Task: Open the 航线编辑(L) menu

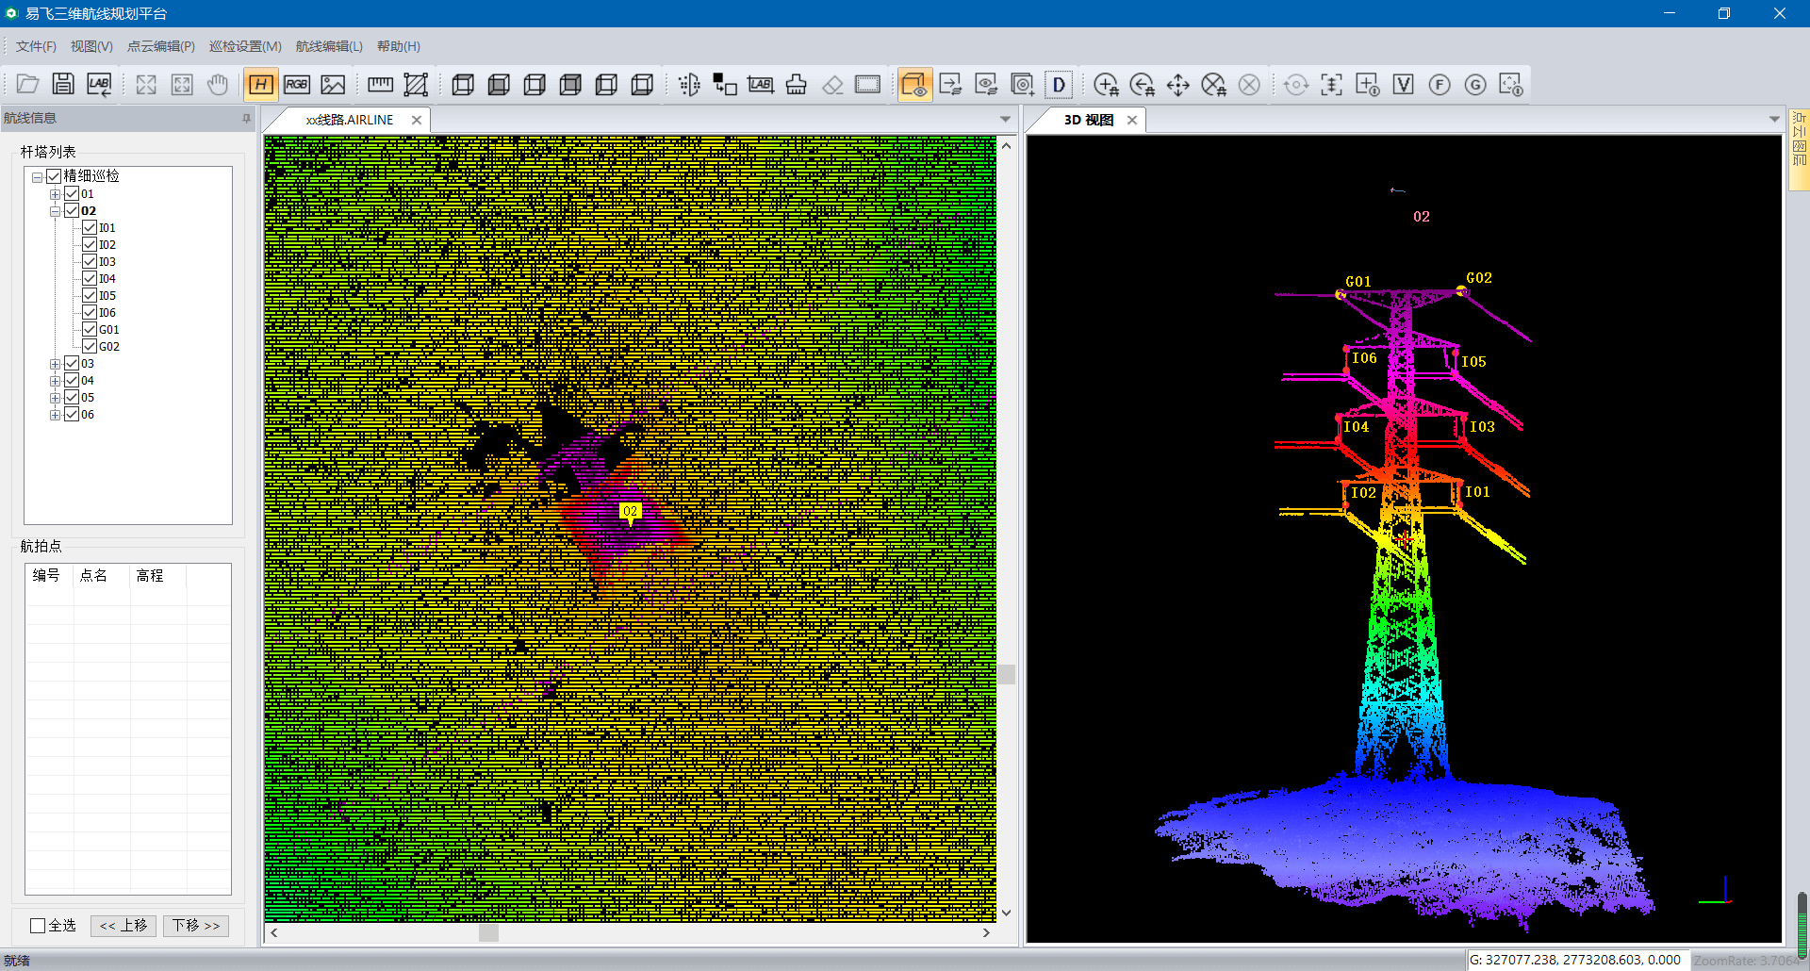Action: click(x=328, y=45)
